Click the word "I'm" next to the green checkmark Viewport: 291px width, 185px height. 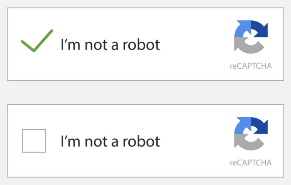(71, 44)
